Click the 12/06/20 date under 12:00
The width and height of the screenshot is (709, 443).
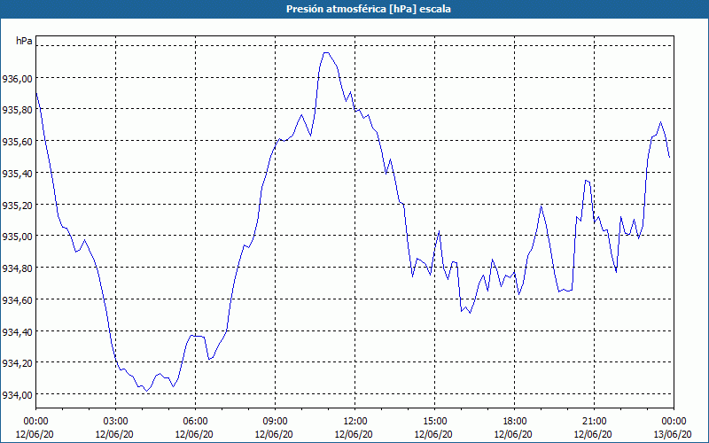354,434
